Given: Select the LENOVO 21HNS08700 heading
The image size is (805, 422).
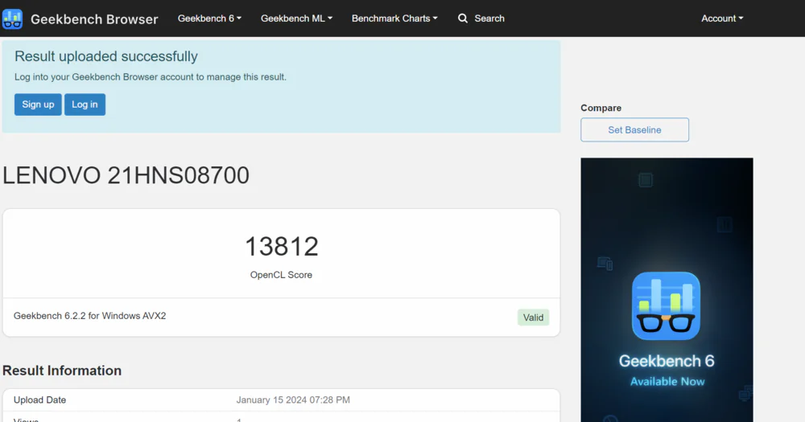Looking at the screenshot, I should tap(126, 175).
